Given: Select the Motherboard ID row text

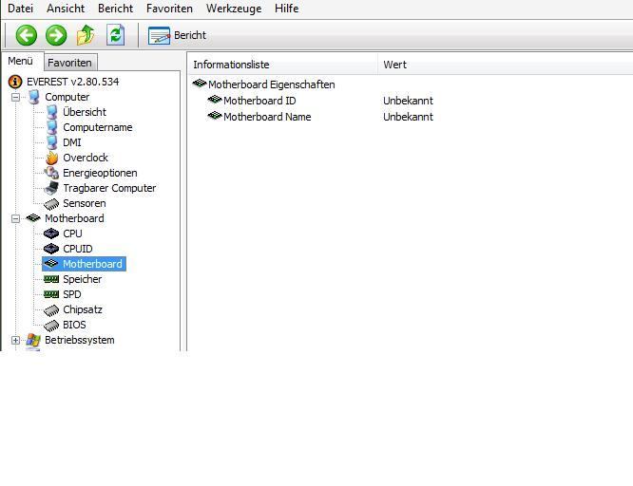Looking at the screenshot, I should click(x=259, y=101).
